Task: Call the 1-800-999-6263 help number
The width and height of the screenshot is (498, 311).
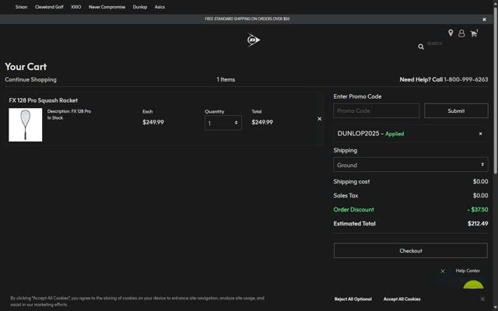Action: (x=465, y=79)
